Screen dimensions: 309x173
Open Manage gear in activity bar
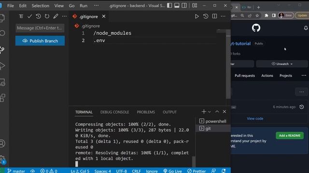click(x=2, y=159)
